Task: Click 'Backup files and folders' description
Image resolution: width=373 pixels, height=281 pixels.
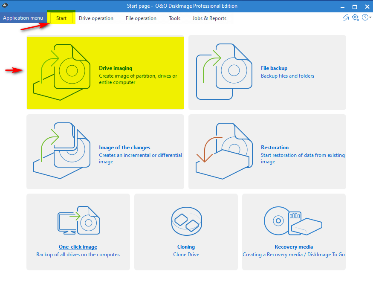Action: [x=287, y=76]
